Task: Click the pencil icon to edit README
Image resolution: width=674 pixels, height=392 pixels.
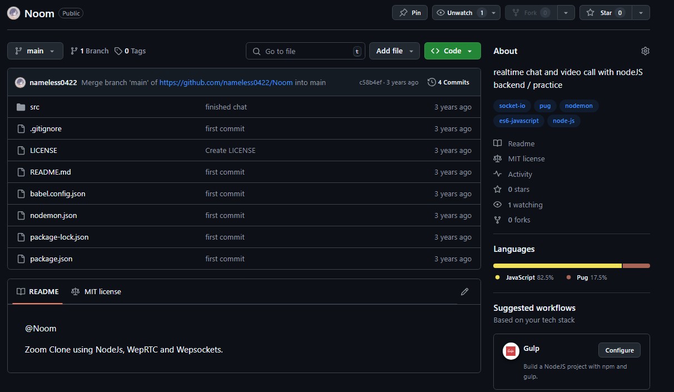Action: (x=464, y=292)
